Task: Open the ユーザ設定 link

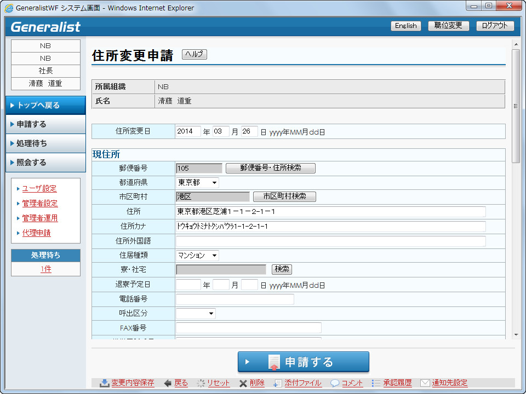Action: click(x=39, y=189)
